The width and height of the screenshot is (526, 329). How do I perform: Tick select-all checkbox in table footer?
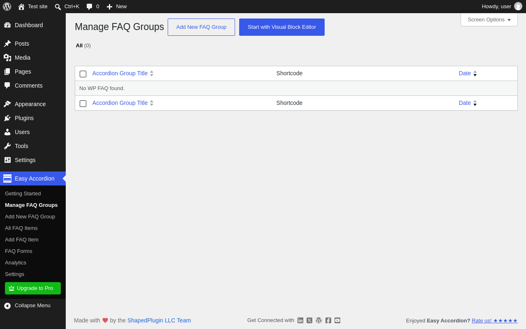coord(83,104)
